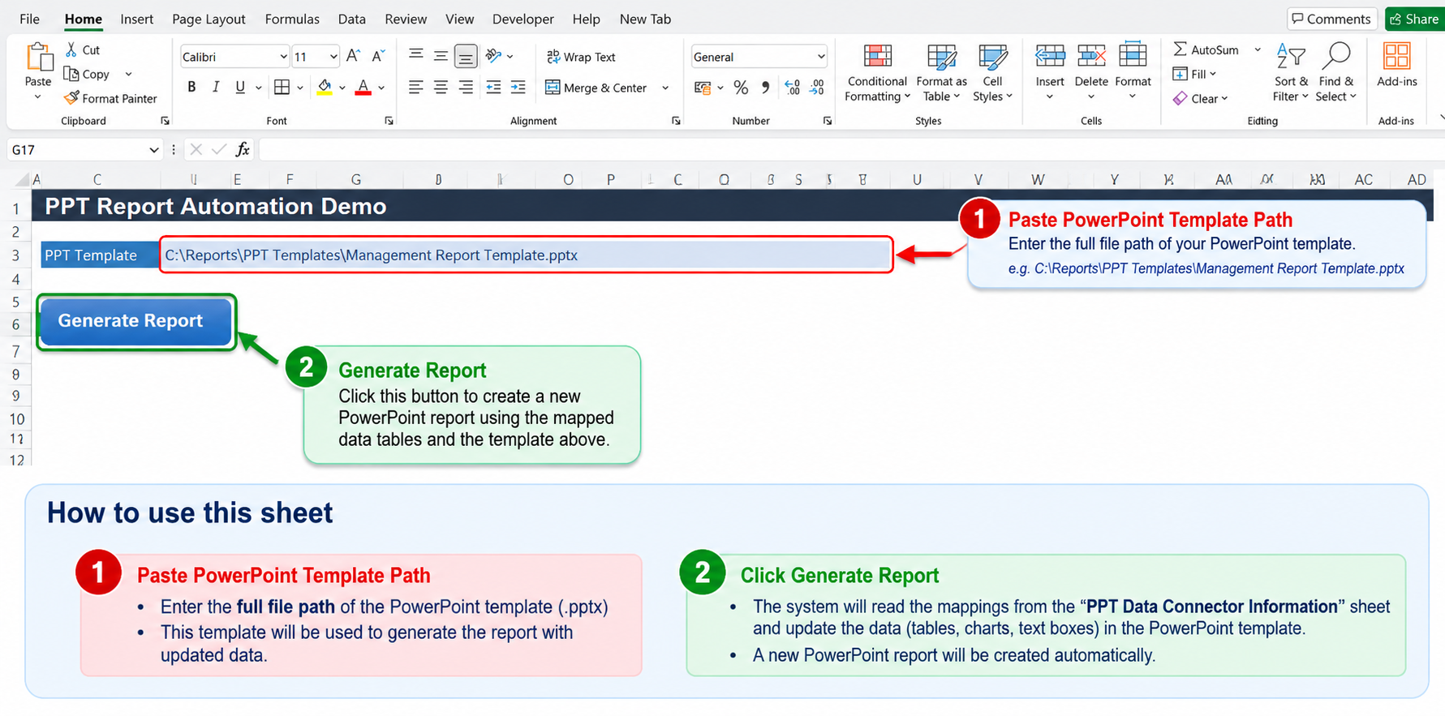Click the AutoSum button
The width and height of the screenshot is (1445, 716).
click(x=1206, y=49)
